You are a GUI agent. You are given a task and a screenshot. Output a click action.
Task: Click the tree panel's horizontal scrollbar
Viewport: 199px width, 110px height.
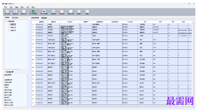point(12,69)
